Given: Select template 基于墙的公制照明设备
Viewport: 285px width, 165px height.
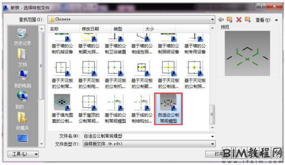Looking at the screenshot, I should [168, 44].
